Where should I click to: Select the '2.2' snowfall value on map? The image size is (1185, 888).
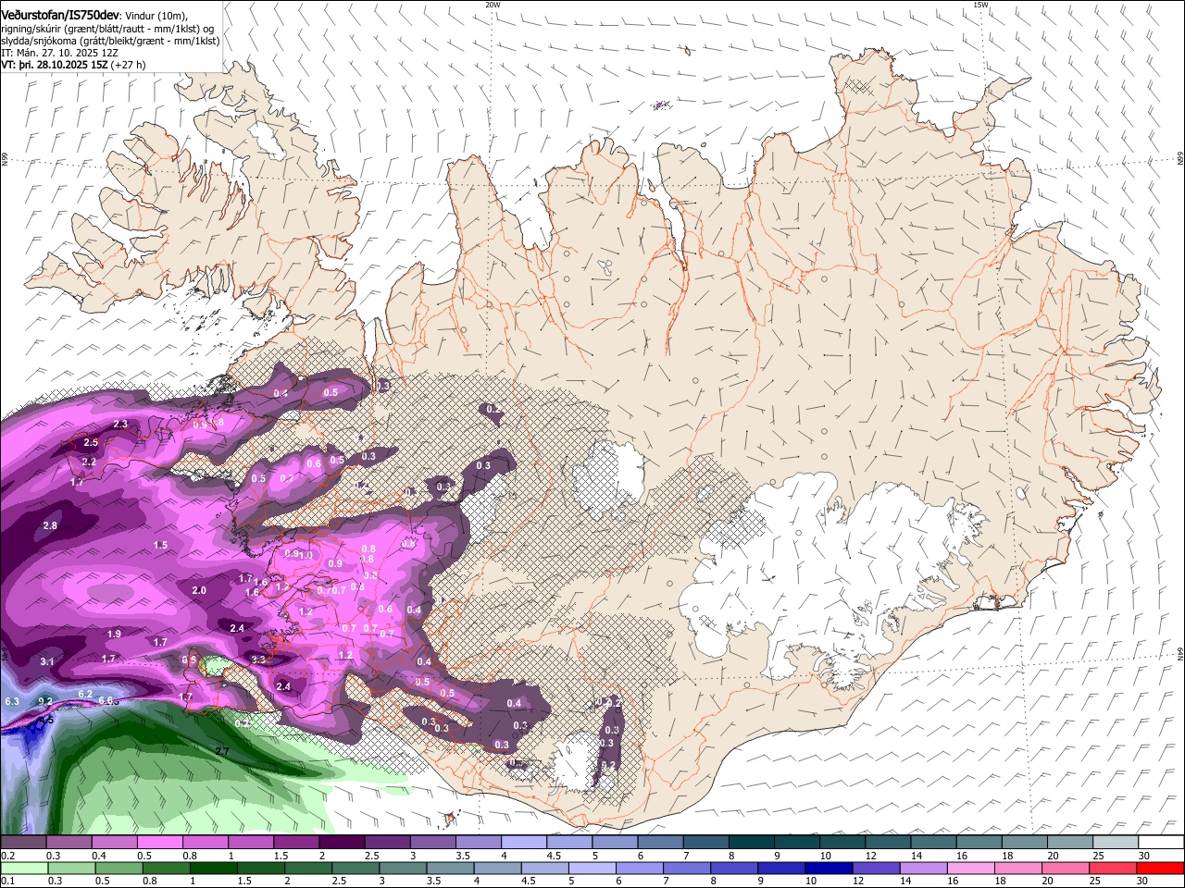point(89,462)
